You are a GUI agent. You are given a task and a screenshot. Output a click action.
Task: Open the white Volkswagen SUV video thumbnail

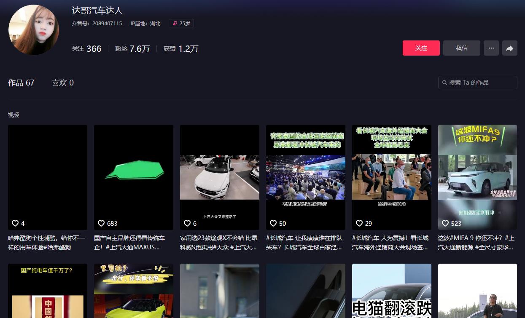[220, 177]
